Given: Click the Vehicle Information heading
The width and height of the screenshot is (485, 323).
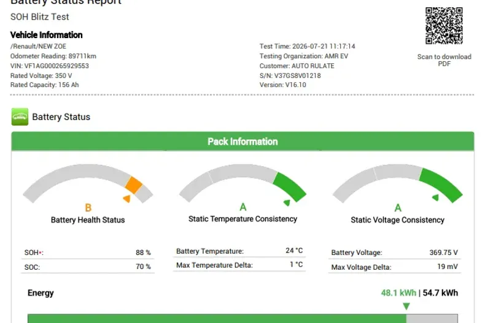Looking at the screenshot, I should click(47, 35).
